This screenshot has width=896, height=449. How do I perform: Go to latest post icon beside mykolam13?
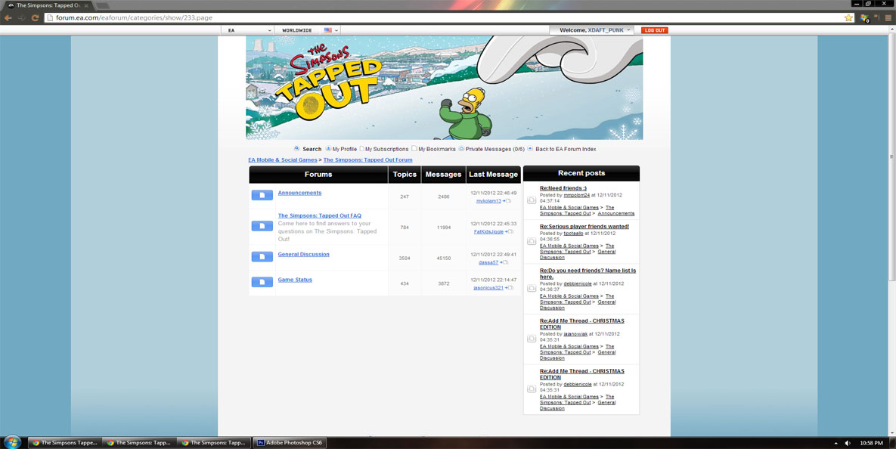point(507,201)
